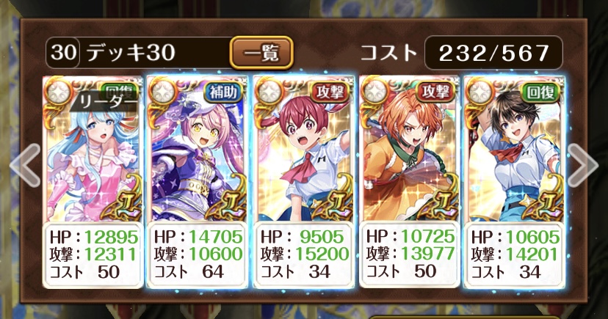Click the deck number 30 box
The height and width of the screenshot is (319, 608).
[x=63, y=53]
